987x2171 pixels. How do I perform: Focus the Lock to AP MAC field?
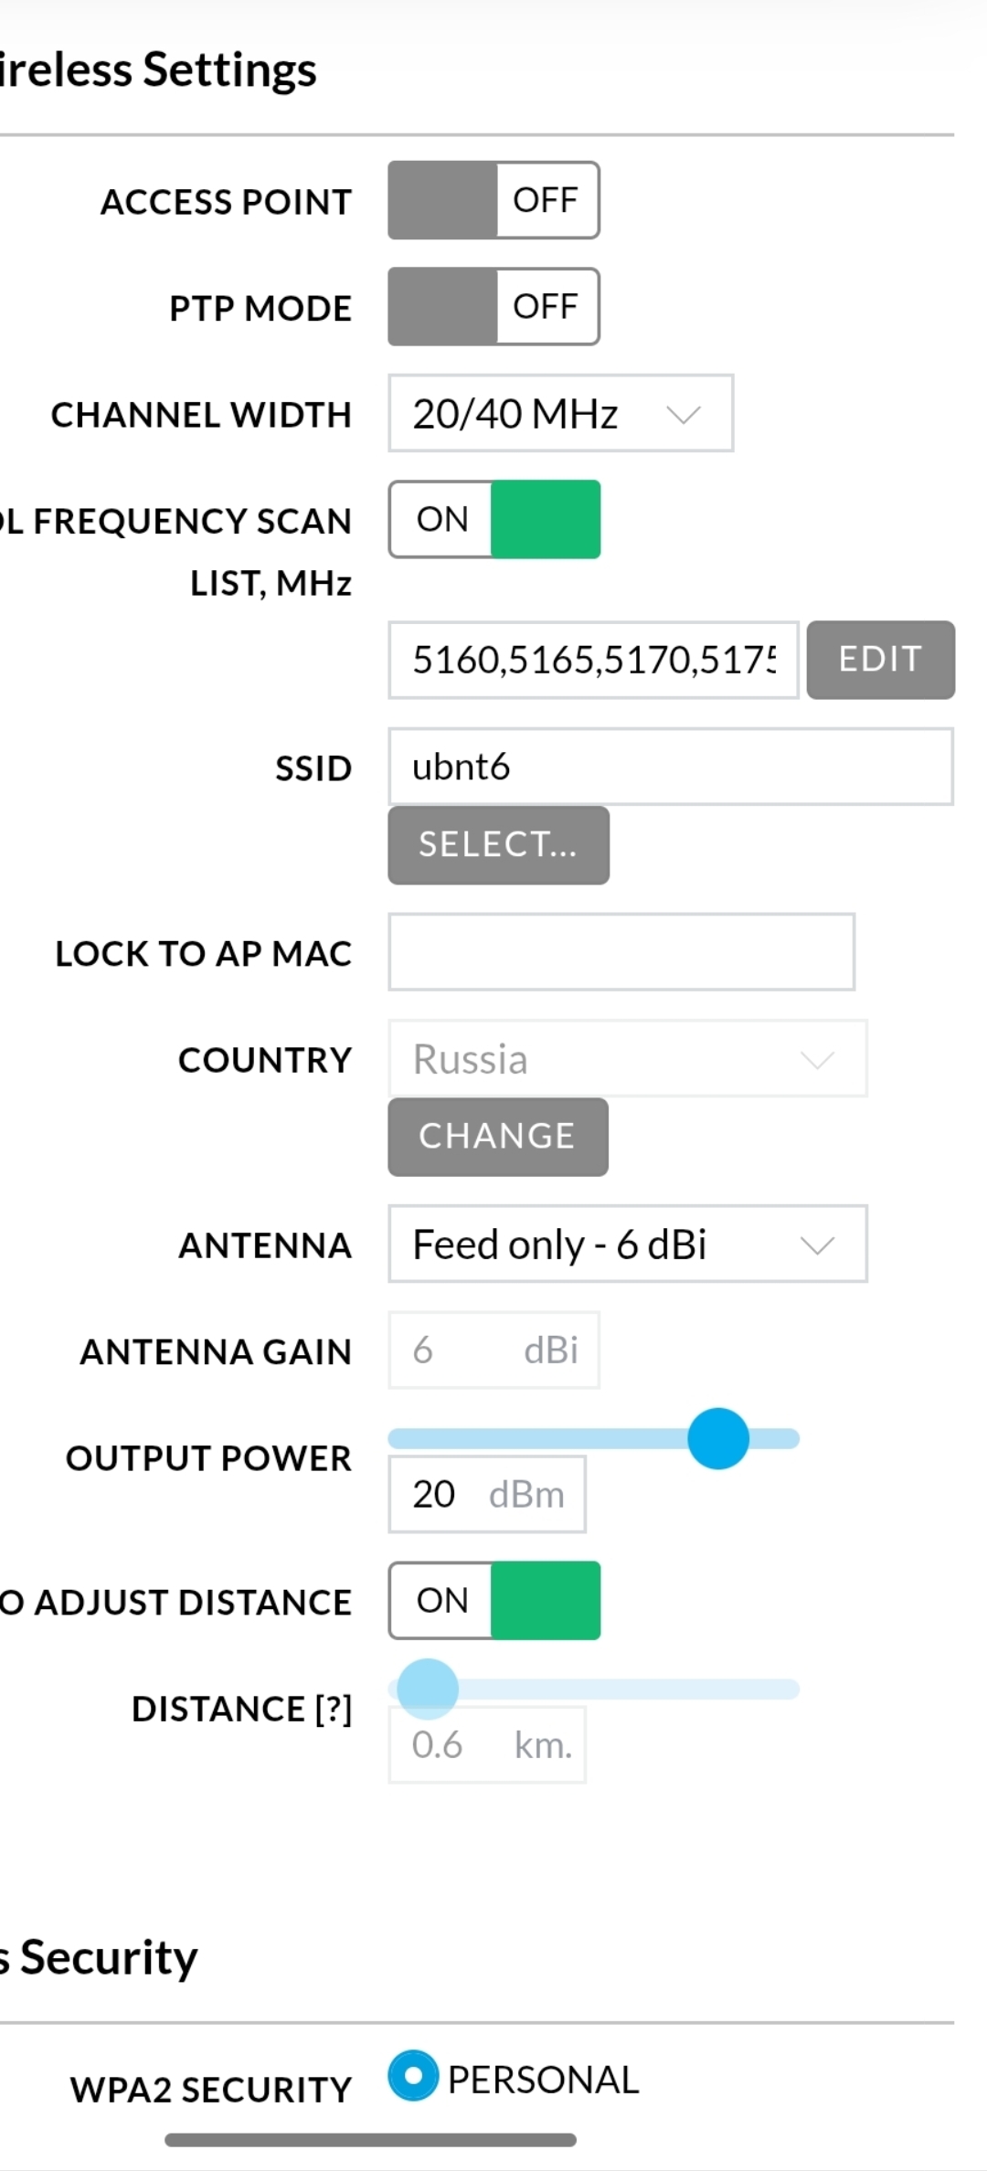pyautogui.click(x=621, y=952)
